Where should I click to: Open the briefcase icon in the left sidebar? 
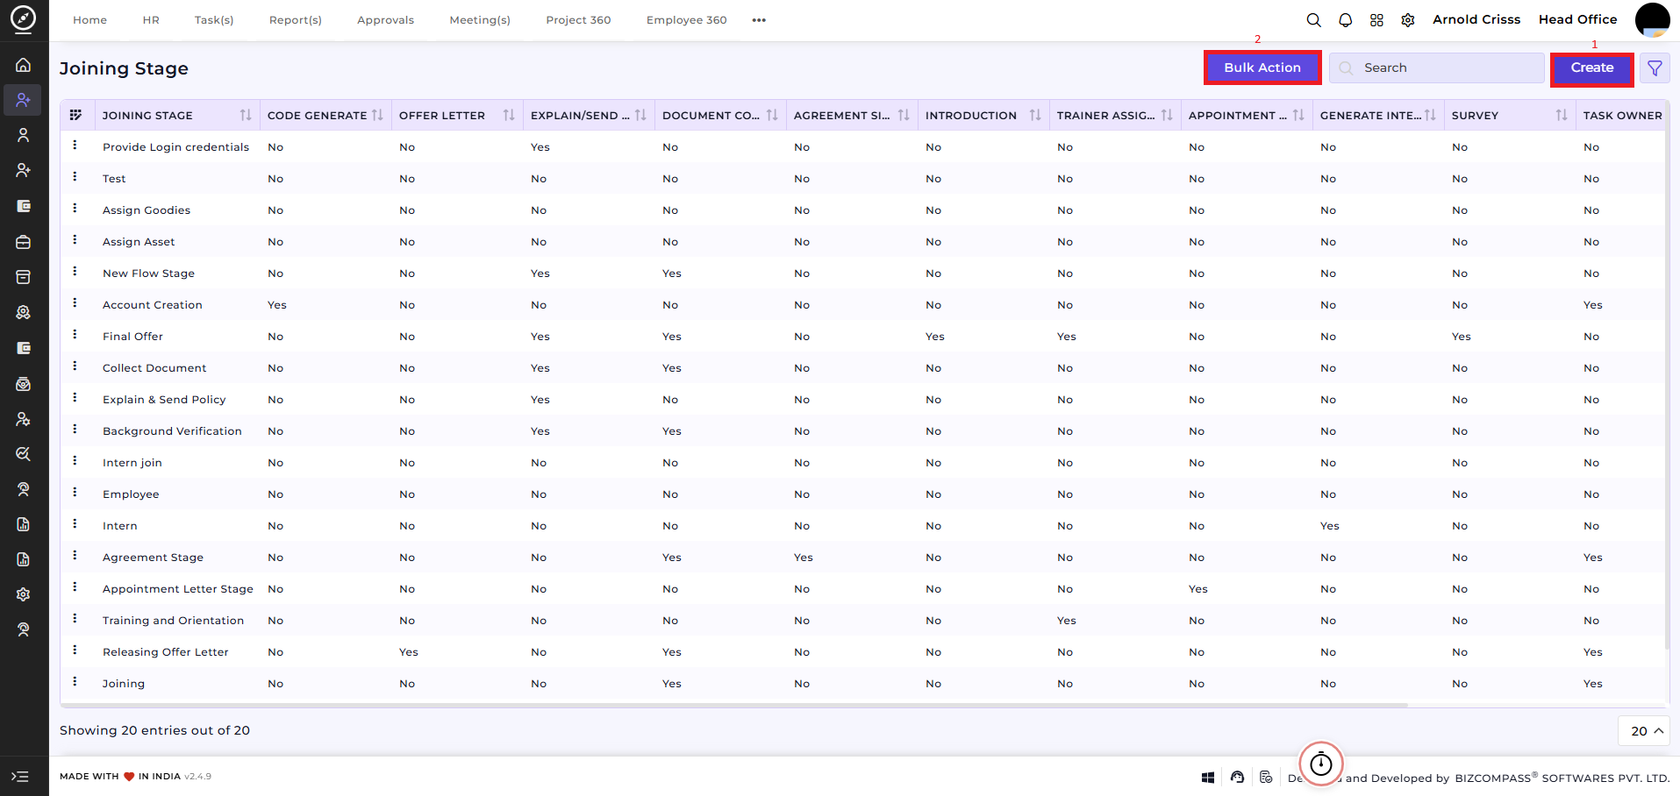pyautogui.click(x=24, y=242)
